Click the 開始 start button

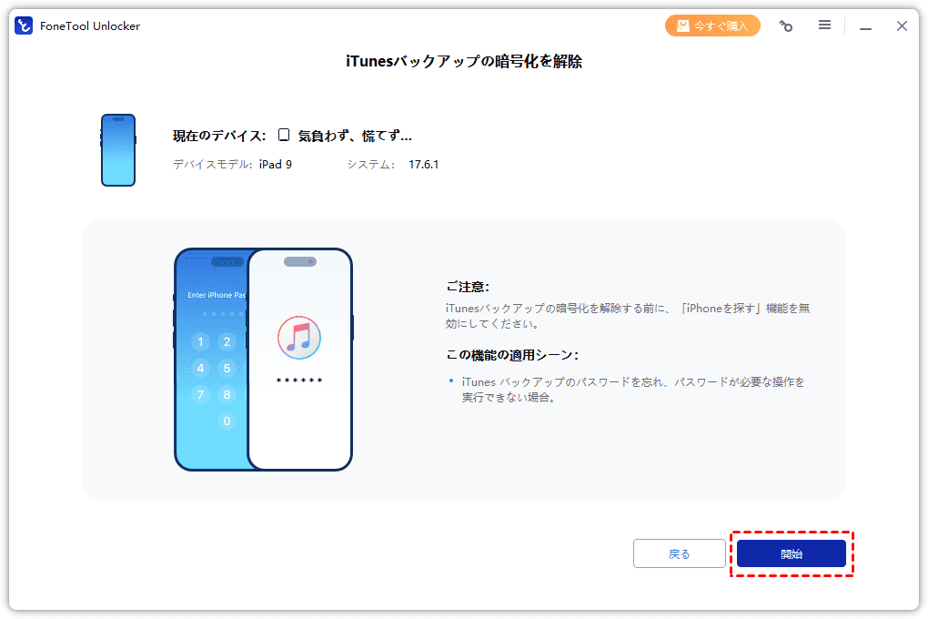[792, 553]
